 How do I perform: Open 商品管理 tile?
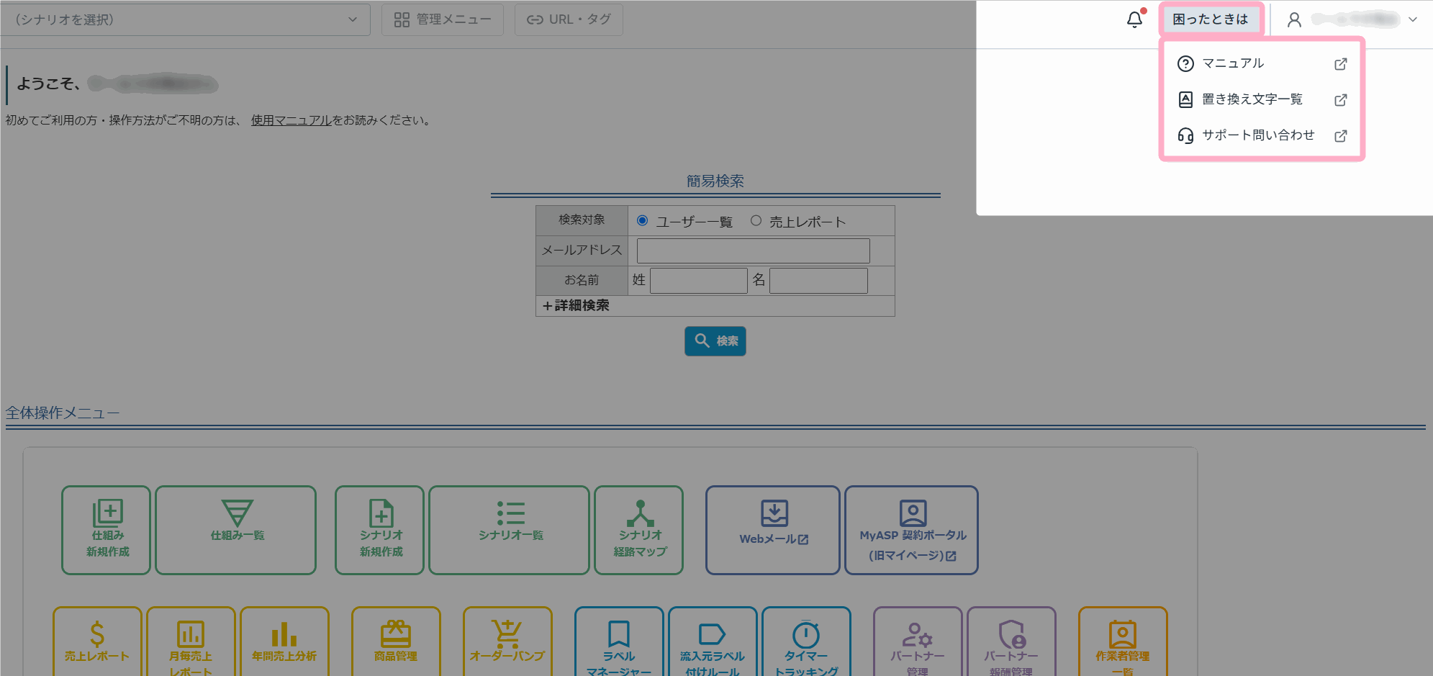point(396,641)
